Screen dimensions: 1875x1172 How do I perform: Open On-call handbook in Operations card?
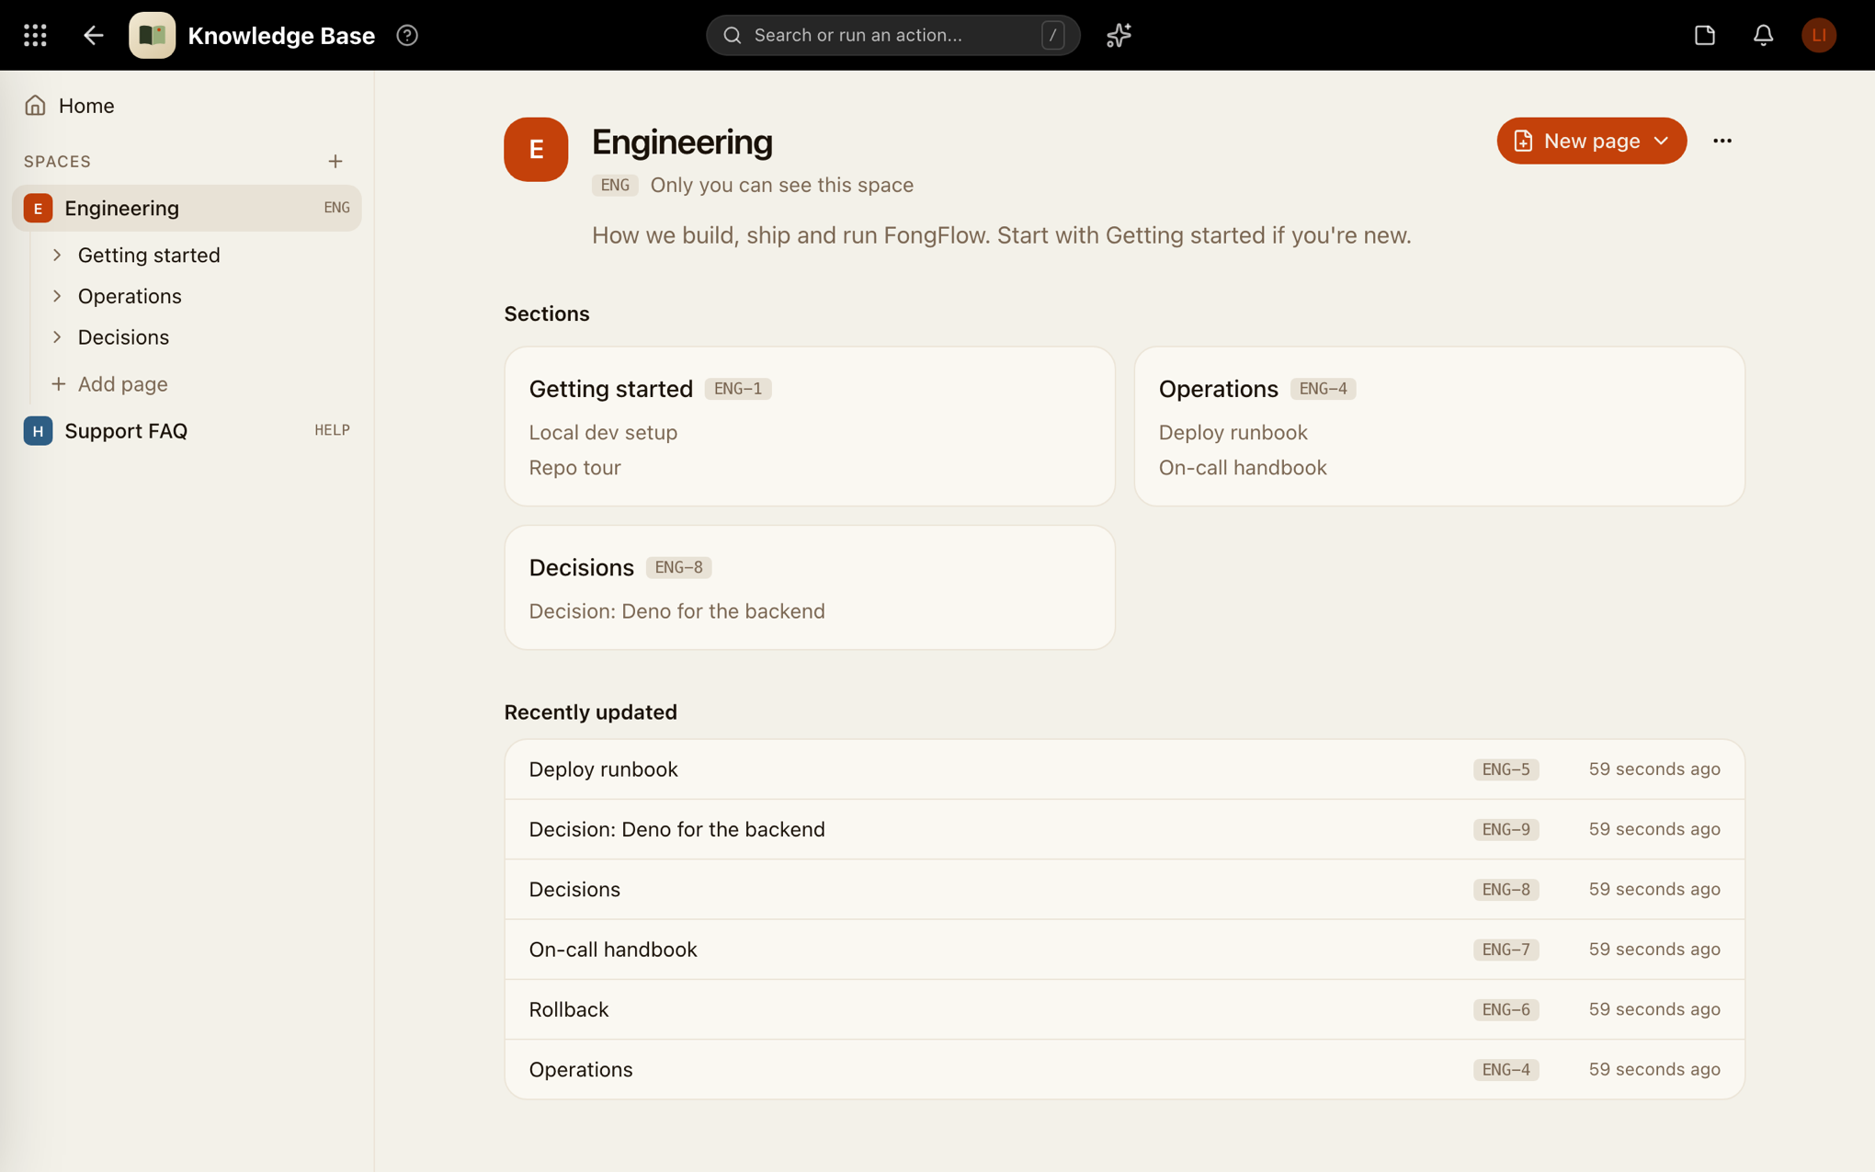click(1243, 468)
